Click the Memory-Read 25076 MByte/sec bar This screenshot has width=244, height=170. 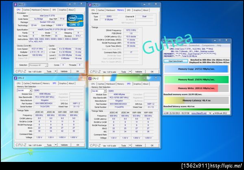[196, 80]
